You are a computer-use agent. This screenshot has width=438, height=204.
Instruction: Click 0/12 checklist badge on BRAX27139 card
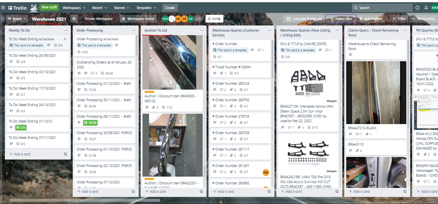coord(312,127)
